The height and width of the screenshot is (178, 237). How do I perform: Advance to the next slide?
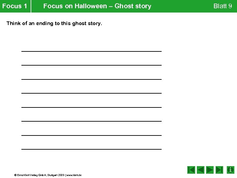[210, 170]
